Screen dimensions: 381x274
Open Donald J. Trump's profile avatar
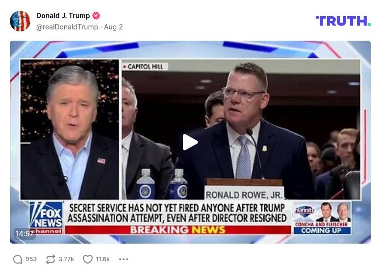tap(20, 21)
